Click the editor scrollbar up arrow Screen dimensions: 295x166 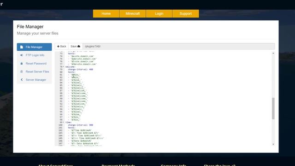[273, 53]
